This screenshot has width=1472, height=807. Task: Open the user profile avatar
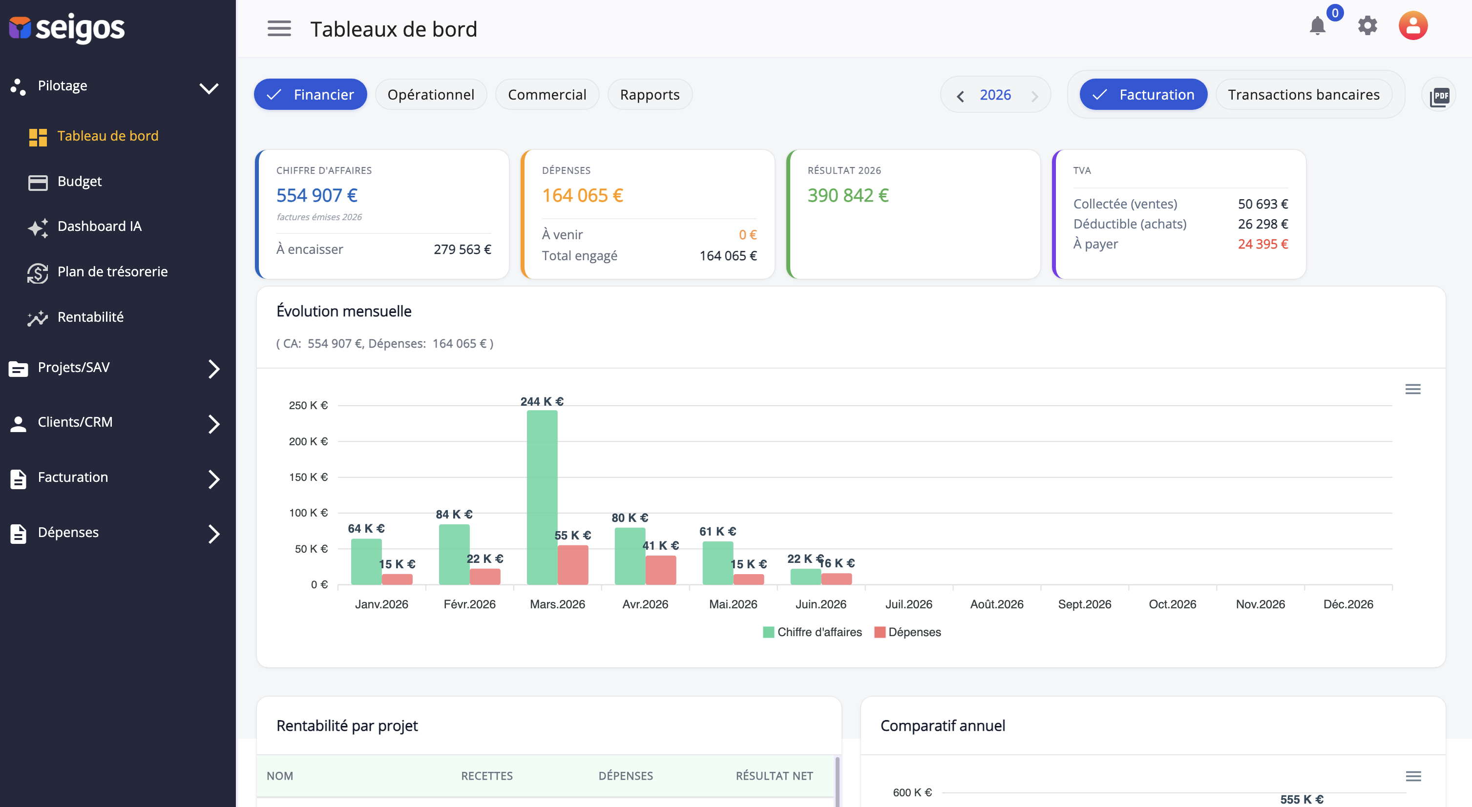1412,26
